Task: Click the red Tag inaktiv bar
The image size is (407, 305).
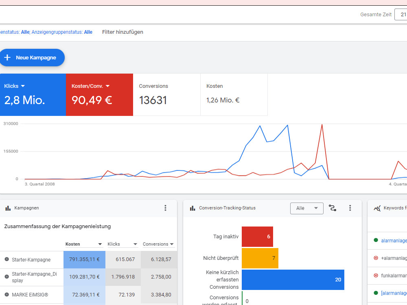Action: point(257,237)
